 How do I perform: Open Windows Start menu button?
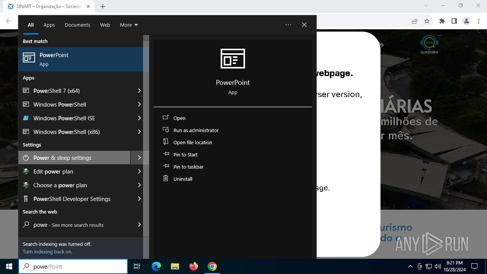coord(9,266)
